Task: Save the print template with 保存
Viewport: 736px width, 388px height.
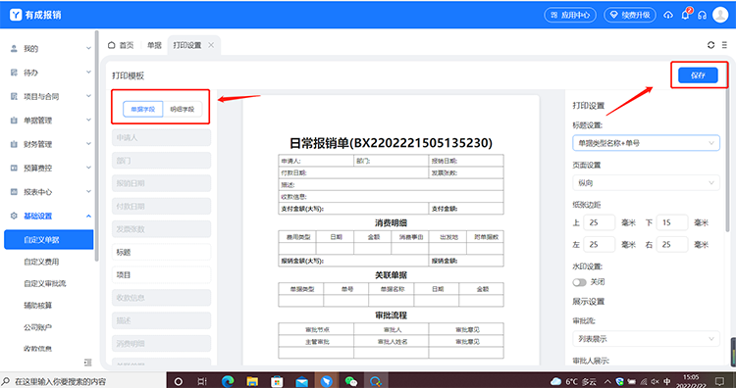Action: point(698,75)
